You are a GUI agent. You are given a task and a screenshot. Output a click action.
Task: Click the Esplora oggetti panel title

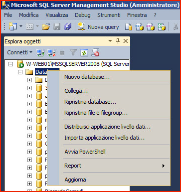(22, 41)
